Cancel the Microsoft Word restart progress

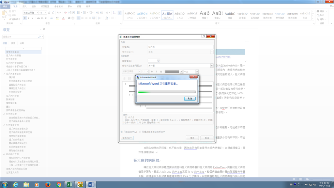[x=190, y=99]
